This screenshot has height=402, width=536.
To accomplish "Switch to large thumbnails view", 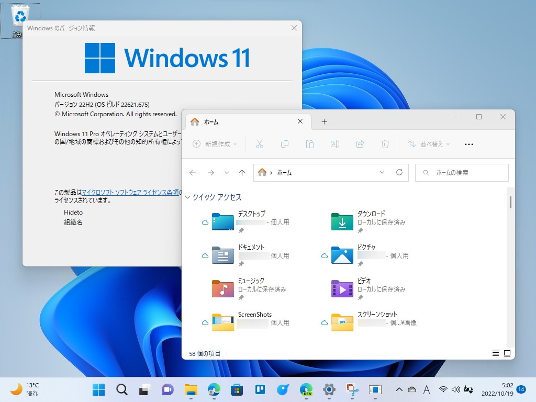I will [x=507, y=353].
